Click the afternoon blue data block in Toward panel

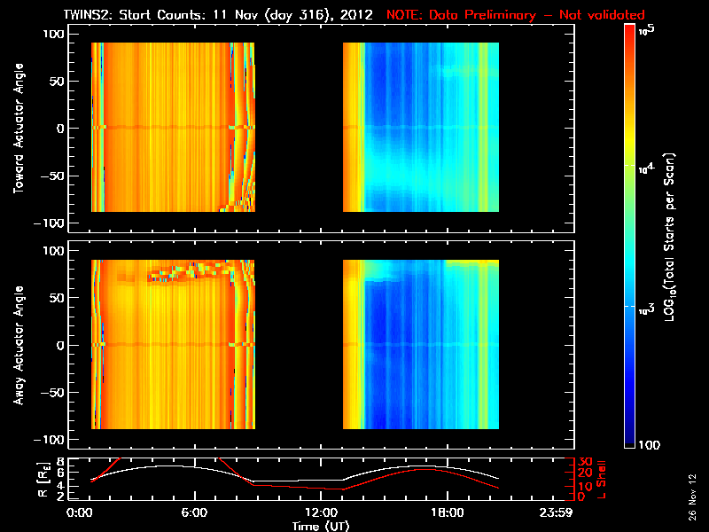pos(421,127)
